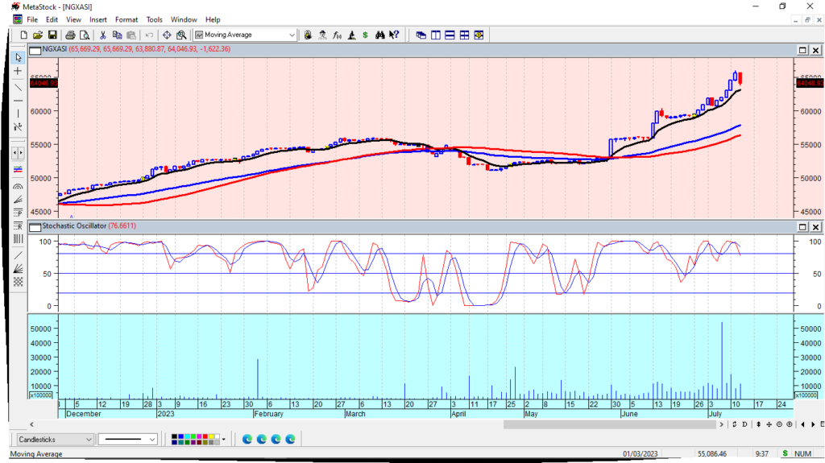
Task: Click the Open folder icon
Action: tap(38, 35)
